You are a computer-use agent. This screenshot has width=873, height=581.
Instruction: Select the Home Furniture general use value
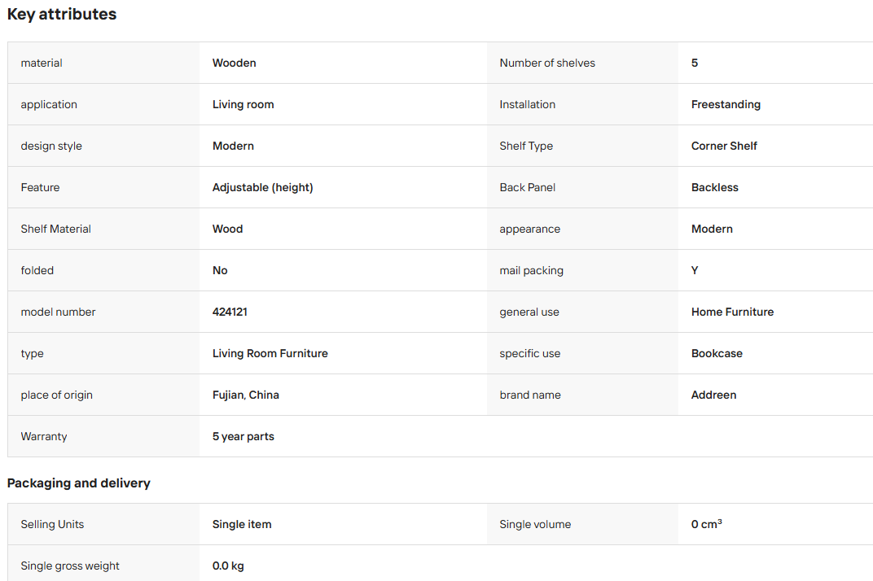tap(732, 312)
